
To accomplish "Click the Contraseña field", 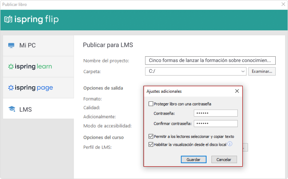I will click(216, 113).
